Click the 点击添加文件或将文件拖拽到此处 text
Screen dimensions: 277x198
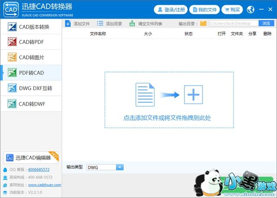[167, 118]
